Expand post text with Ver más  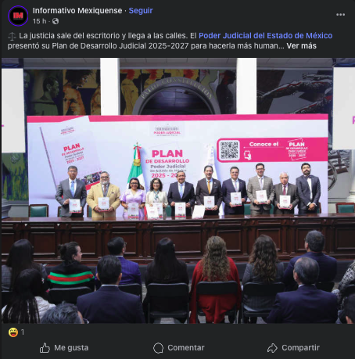pyautogui.click(x=302, y=46)
